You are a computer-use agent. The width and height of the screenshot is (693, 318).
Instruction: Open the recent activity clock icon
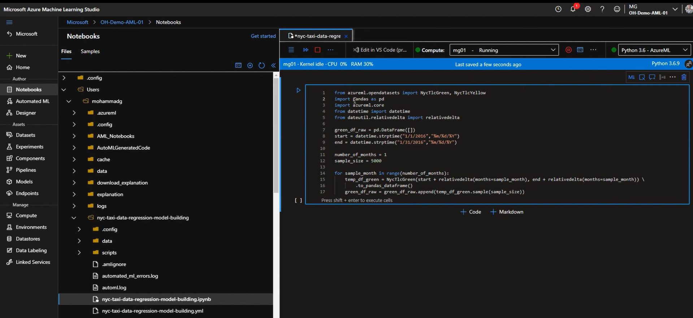coord(558,9)
